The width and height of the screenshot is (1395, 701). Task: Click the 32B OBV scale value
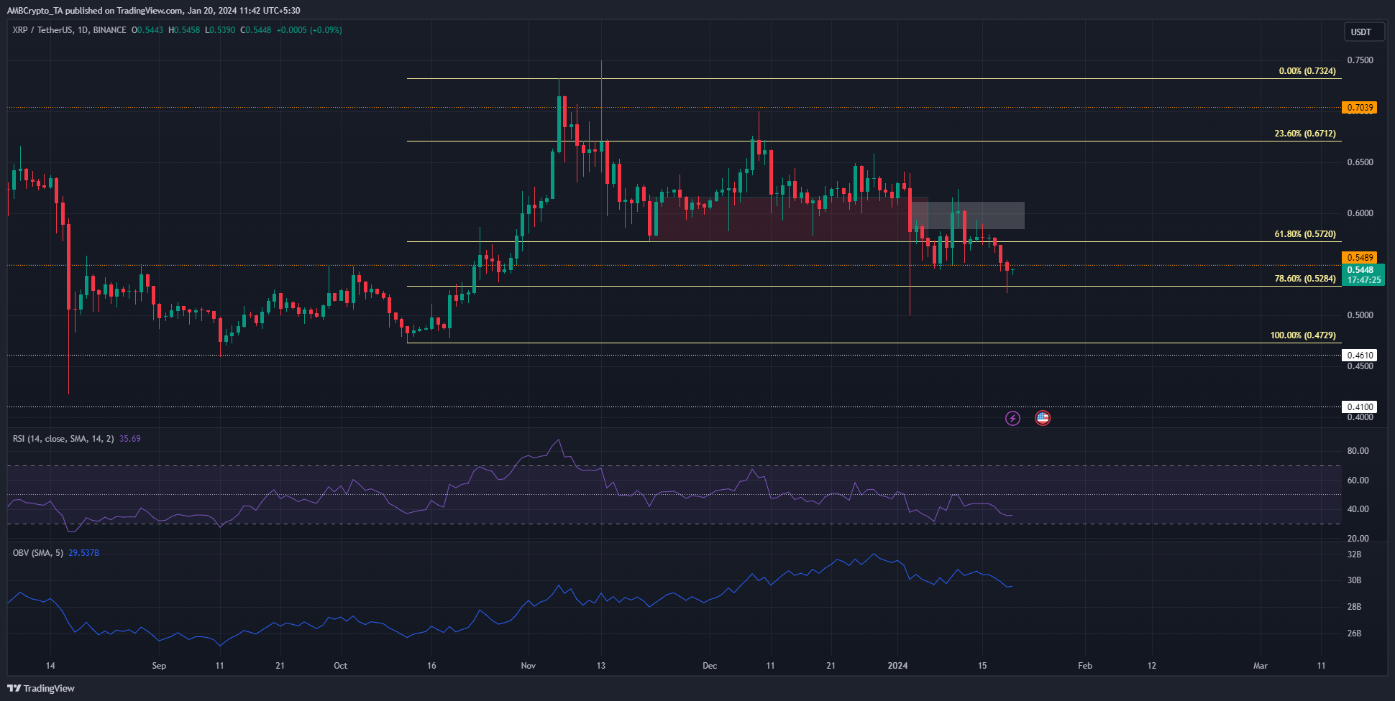point(1354,554)
